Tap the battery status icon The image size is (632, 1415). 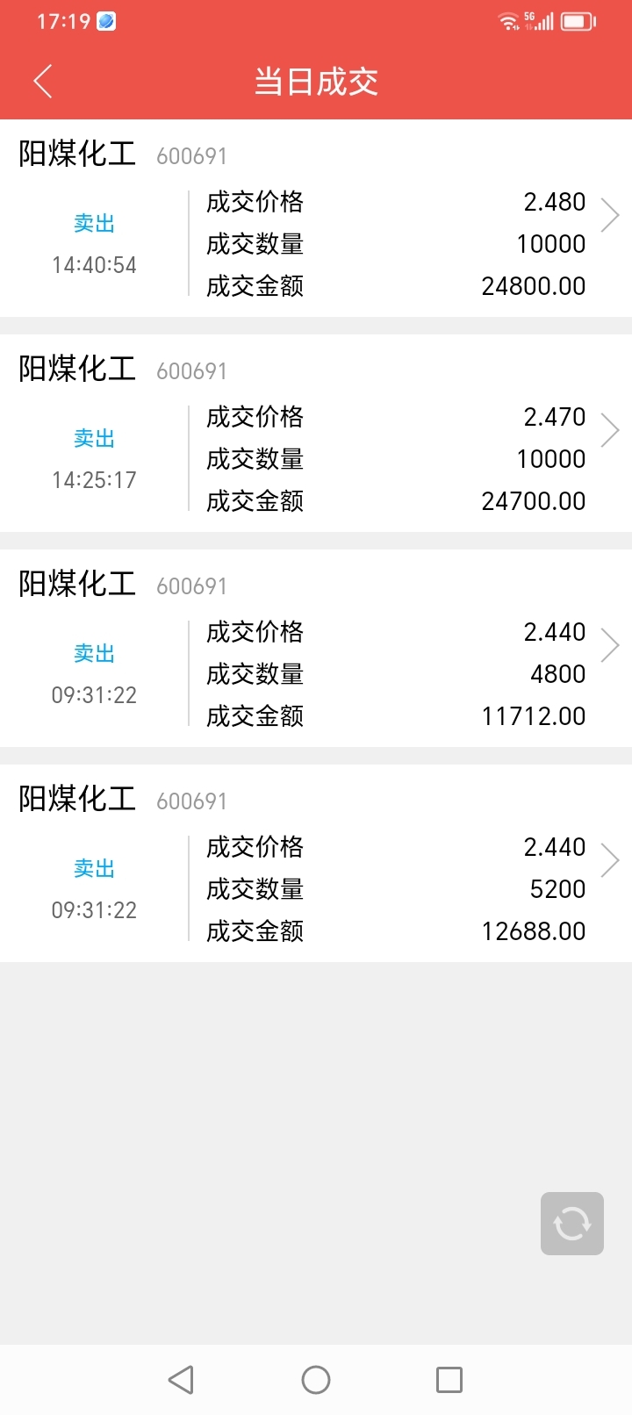click(578, 21)
